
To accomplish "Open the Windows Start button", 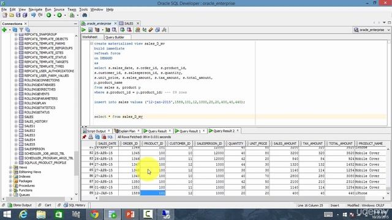I will (7, 215).
